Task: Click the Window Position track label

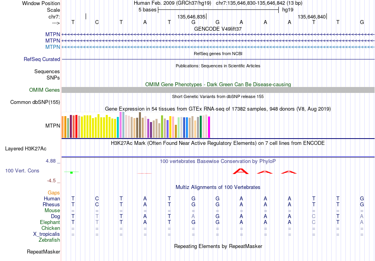Action: click(41, 3)
